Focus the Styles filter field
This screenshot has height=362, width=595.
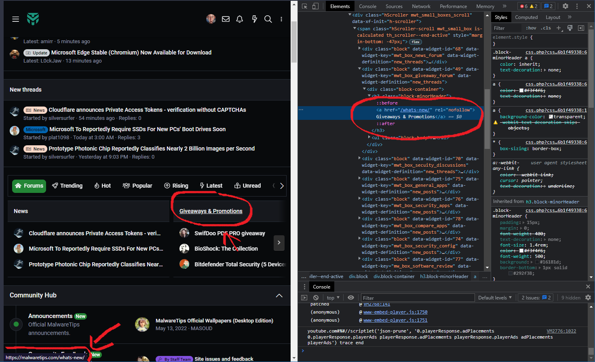click(x=507, y=28)
